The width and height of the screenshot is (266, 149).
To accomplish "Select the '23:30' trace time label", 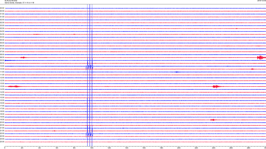I will tap(2, 142).
